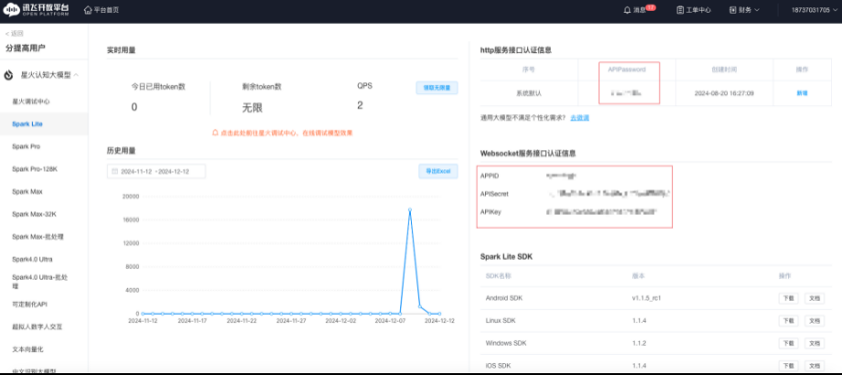This screenshot has width=842, height=375.
Task: Open 星火调试中心 in the sidebar
Action: pyautogui.click(x=30, y=102)
